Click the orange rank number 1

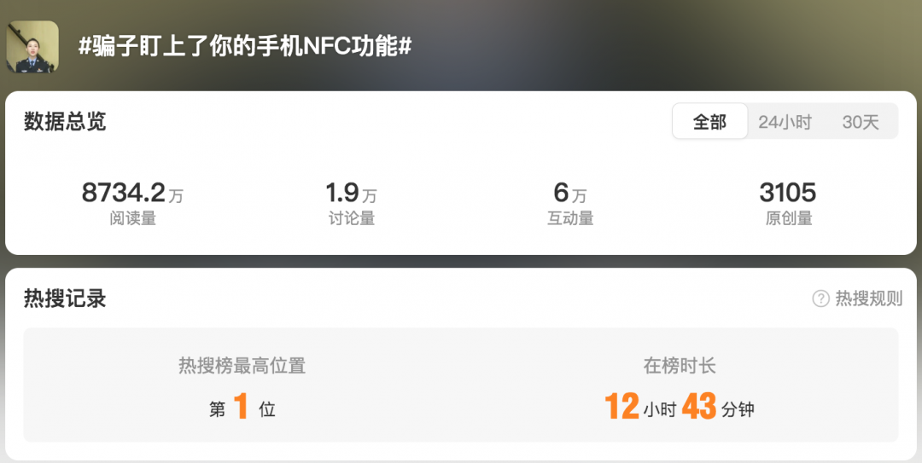coord(241,407)
